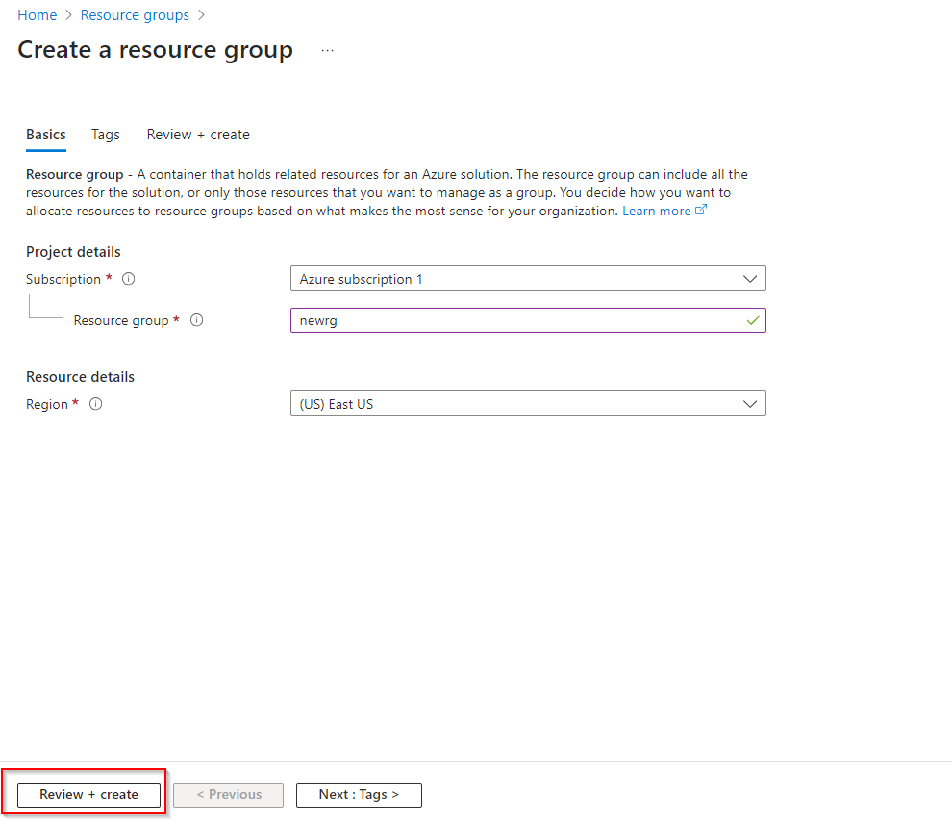Click the chevron arrow on Region dropdown
The image size is (952, 824).
750,404
